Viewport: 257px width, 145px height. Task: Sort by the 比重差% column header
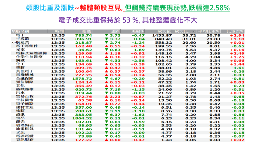coord(235,31)
